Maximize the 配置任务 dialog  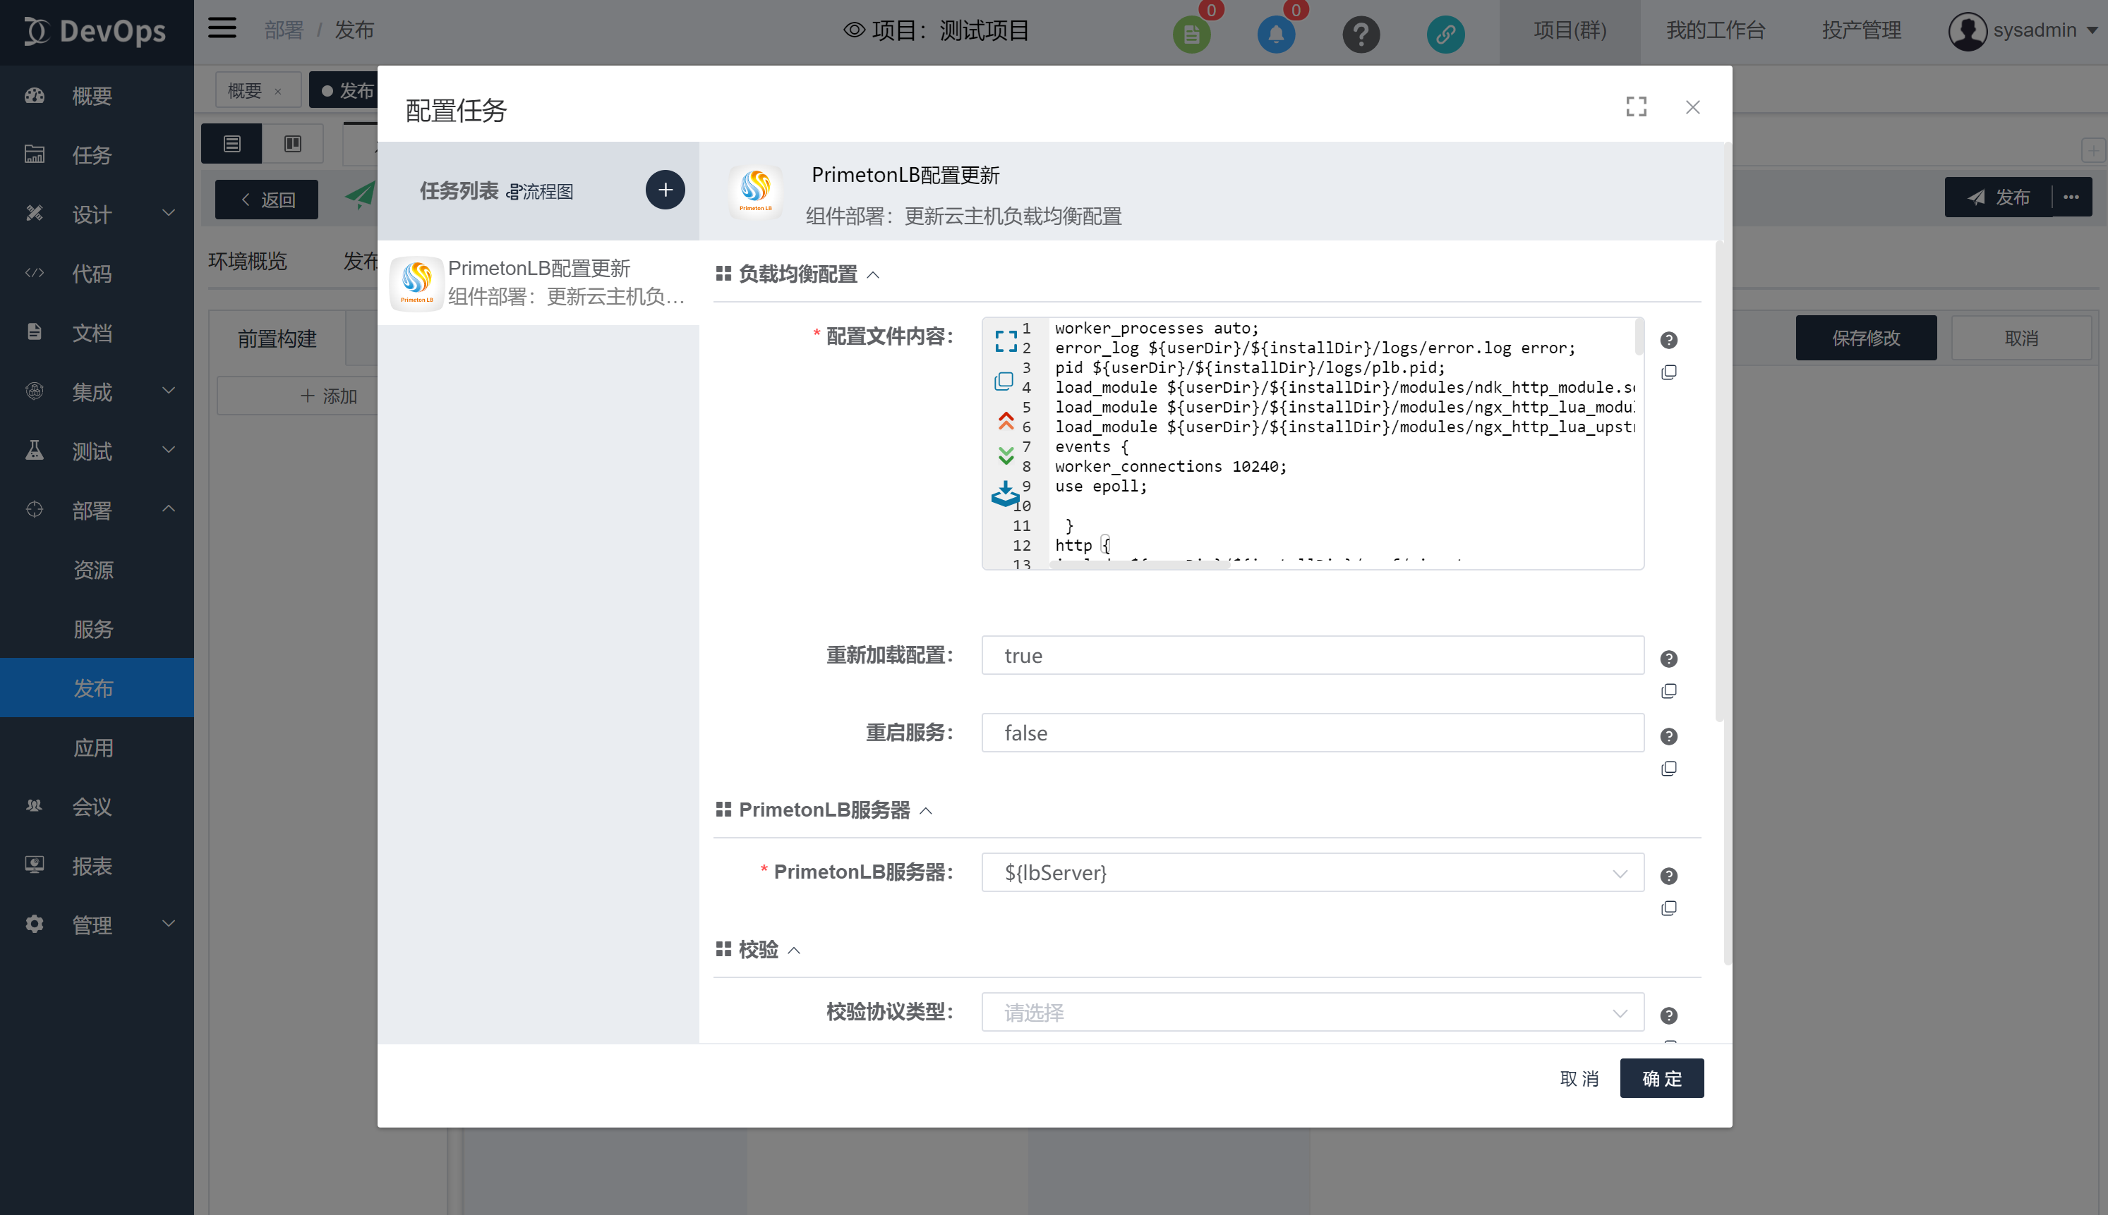tap(1636, 106)
